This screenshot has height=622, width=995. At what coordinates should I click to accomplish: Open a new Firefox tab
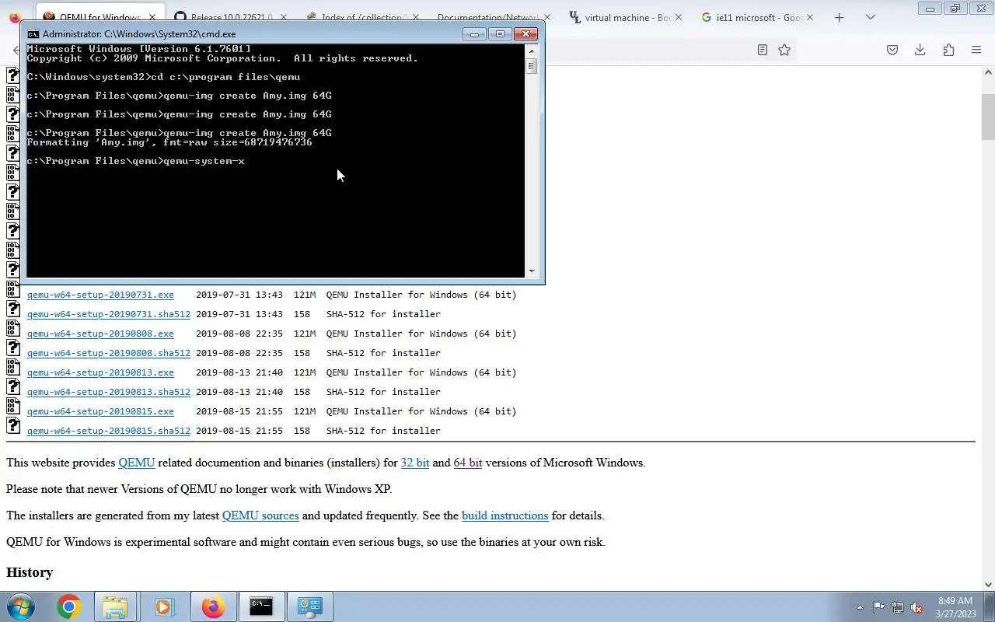(x=839, y=17)
